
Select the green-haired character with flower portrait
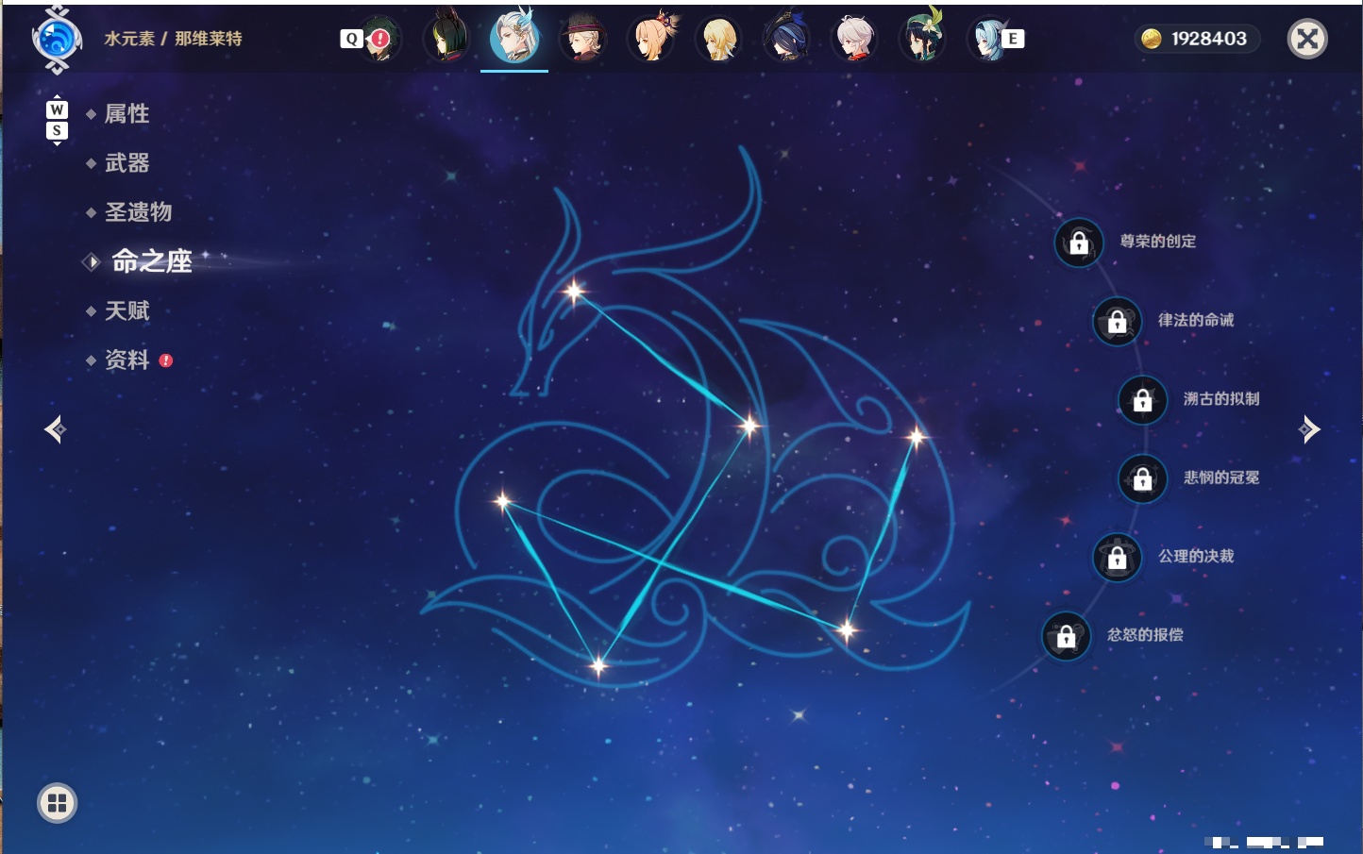(922, 37)
